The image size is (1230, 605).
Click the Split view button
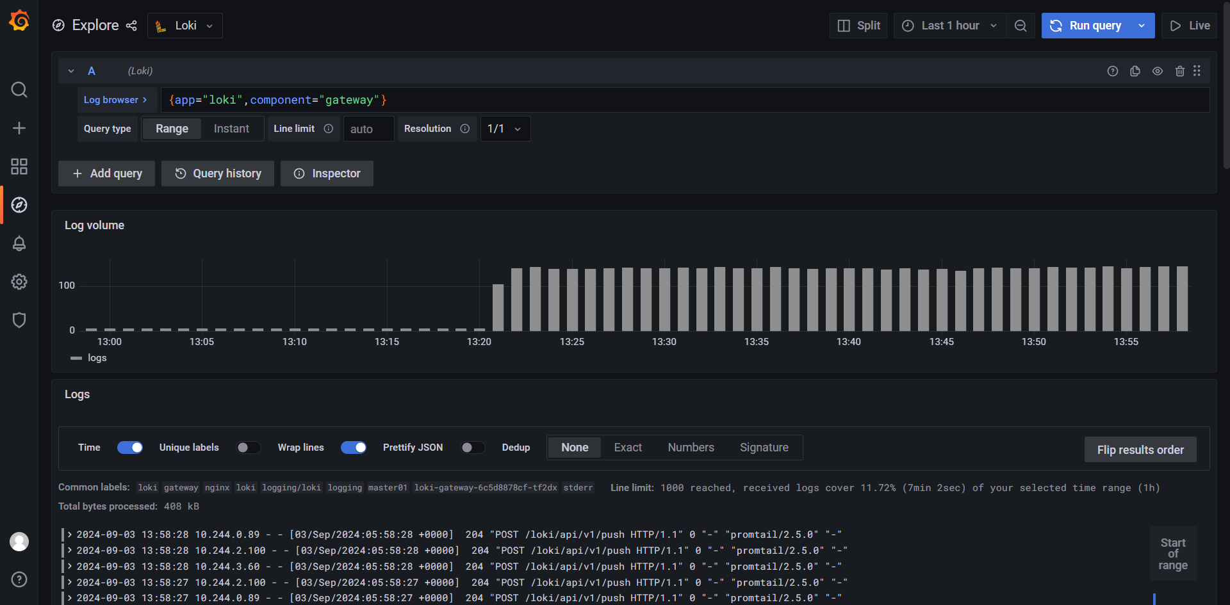[858, 26]
